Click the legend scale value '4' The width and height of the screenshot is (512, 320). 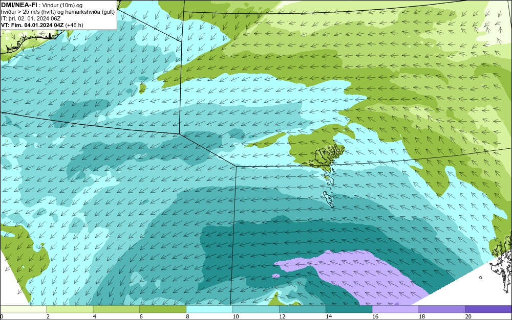95,316
